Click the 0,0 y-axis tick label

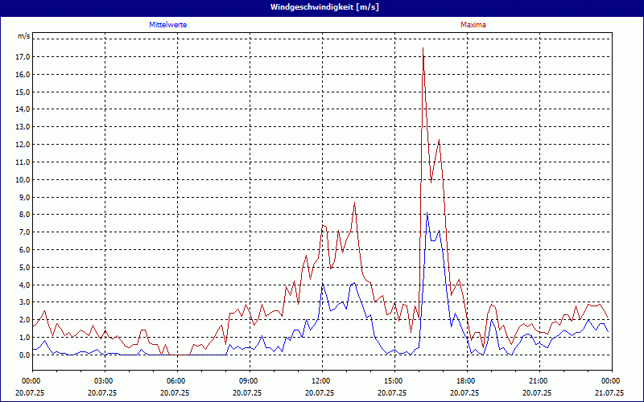pyautogui.click(x=23, y=355)
